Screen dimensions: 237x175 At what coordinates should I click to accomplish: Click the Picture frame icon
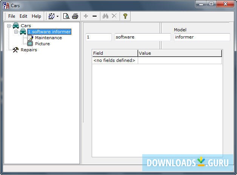pos(30,44)
